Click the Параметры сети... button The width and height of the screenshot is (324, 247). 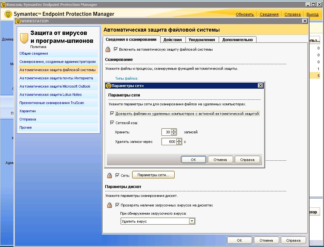153,175
